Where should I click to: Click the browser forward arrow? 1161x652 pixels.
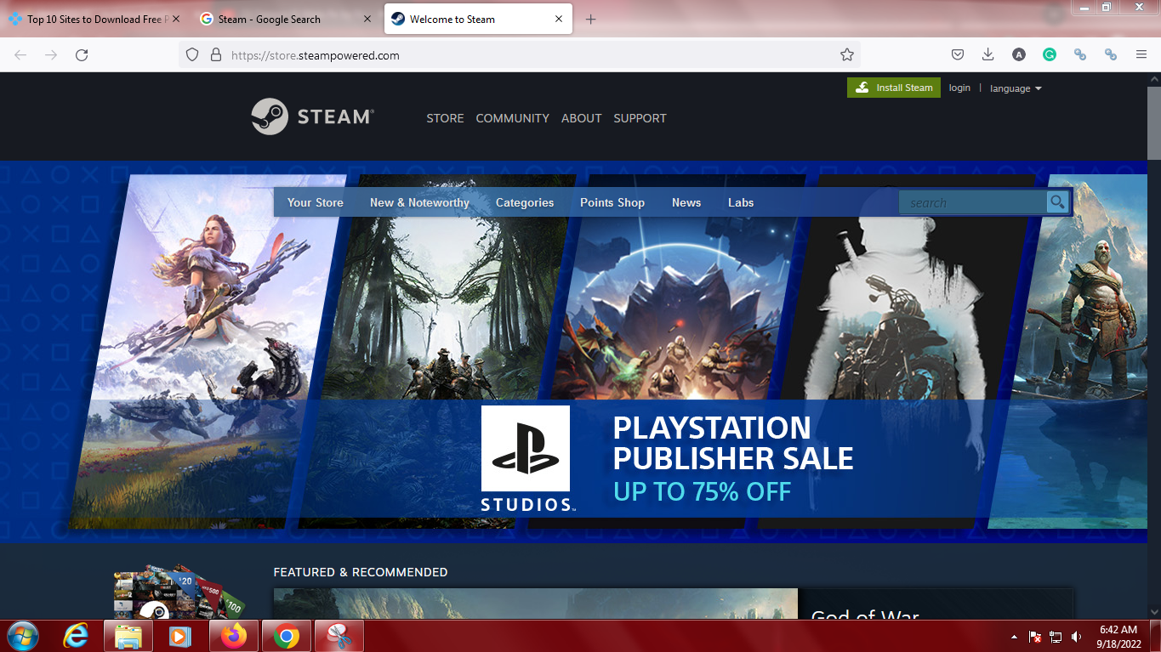51,54
